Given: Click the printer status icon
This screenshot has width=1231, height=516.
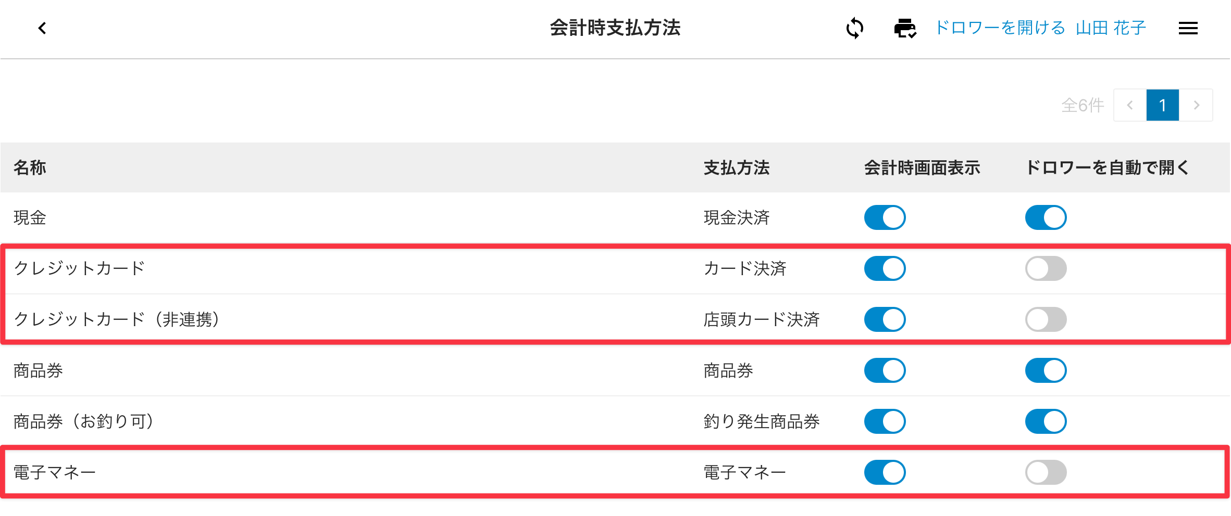Looking at the screenshot, I should tap(905, 28).
